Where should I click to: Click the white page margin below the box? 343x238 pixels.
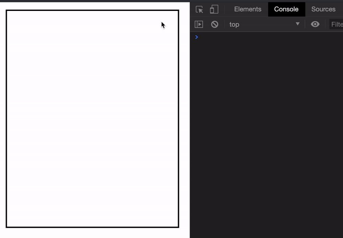(x=93, y=233)
